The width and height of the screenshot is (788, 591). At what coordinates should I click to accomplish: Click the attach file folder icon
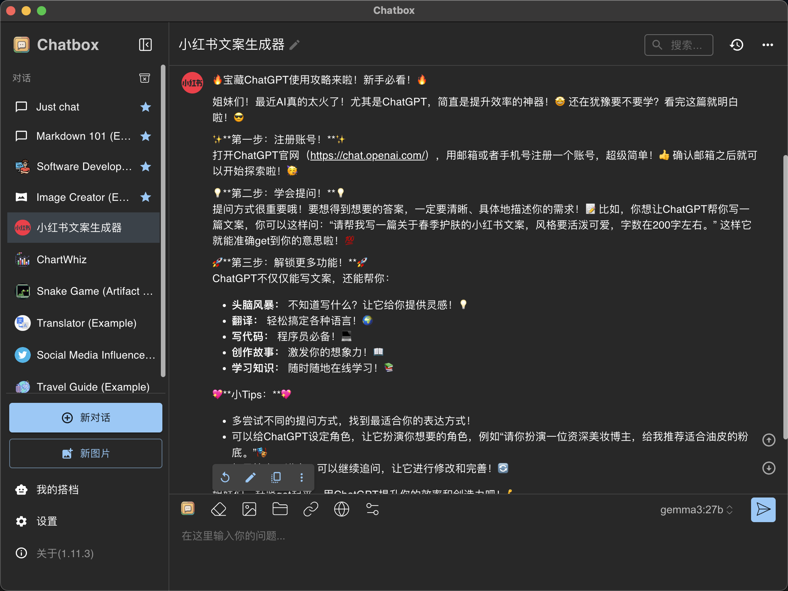280,509
